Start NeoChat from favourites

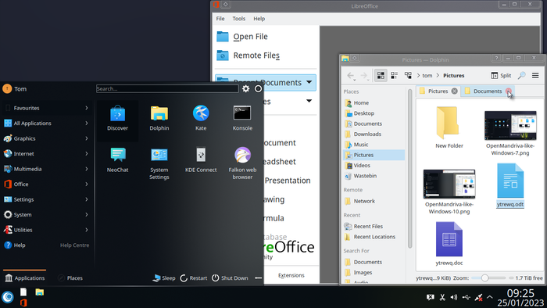(x=117, y=160)
